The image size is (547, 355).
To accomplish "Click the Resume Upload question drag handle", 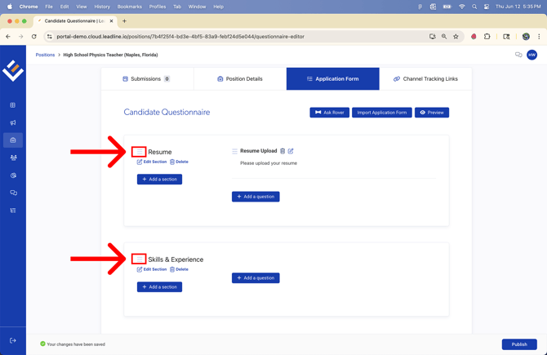I will (x=235, y=151).
